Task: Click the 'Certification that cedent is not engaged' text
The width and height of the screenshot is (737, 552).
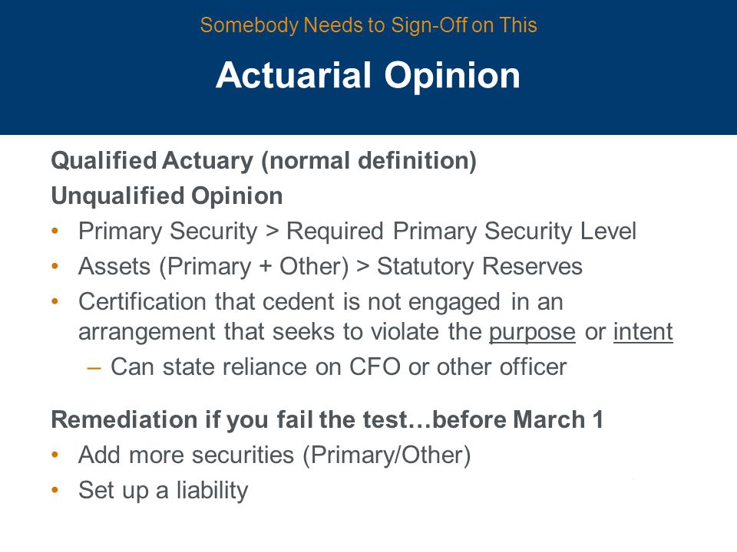Action: click(x=289, y=302)
